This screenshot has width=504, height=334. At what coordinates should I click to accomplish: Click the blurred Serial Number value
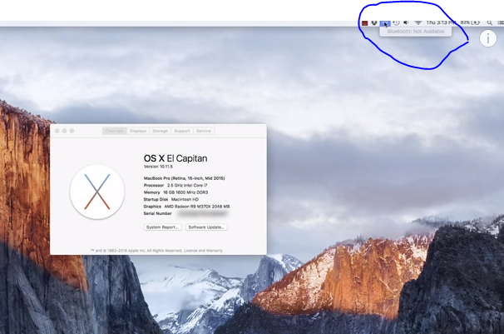click(x=202, y=213)
